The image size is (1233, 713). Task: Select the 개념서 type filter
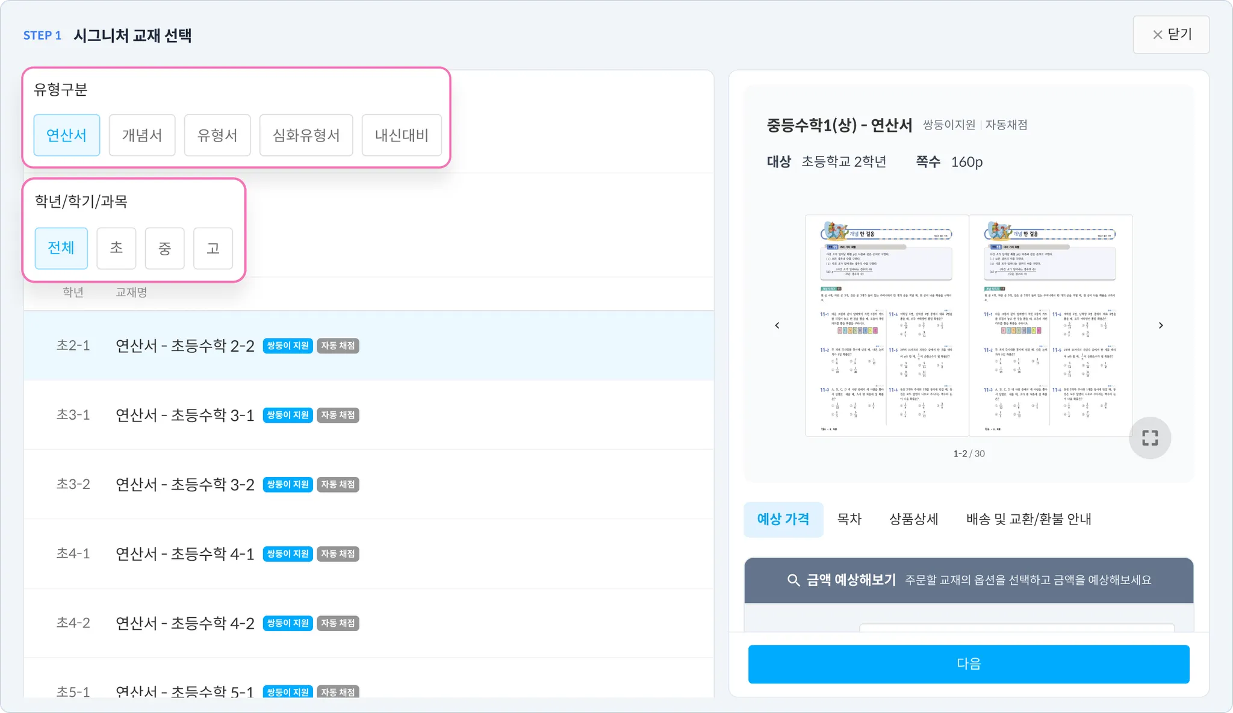click(142, 135)
